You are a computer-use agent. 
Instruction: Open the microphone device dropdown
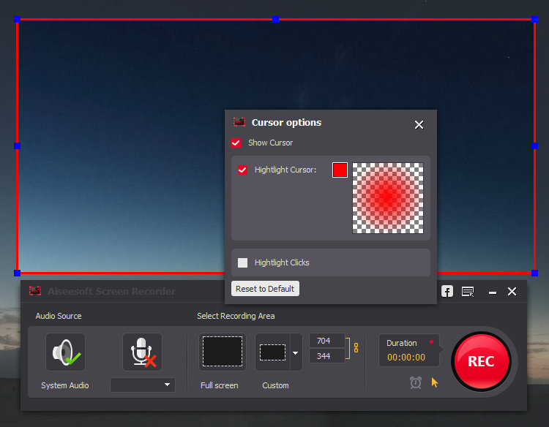pyautogui.click(x=143, y=385)
